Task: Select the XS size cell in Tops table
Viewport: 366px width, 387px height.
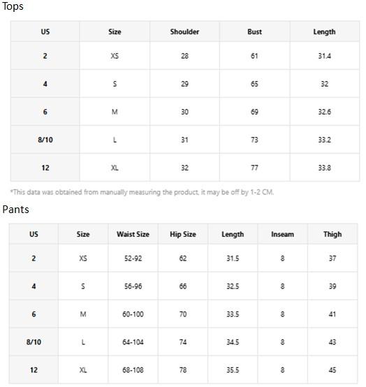Action: tap(115, 56)
